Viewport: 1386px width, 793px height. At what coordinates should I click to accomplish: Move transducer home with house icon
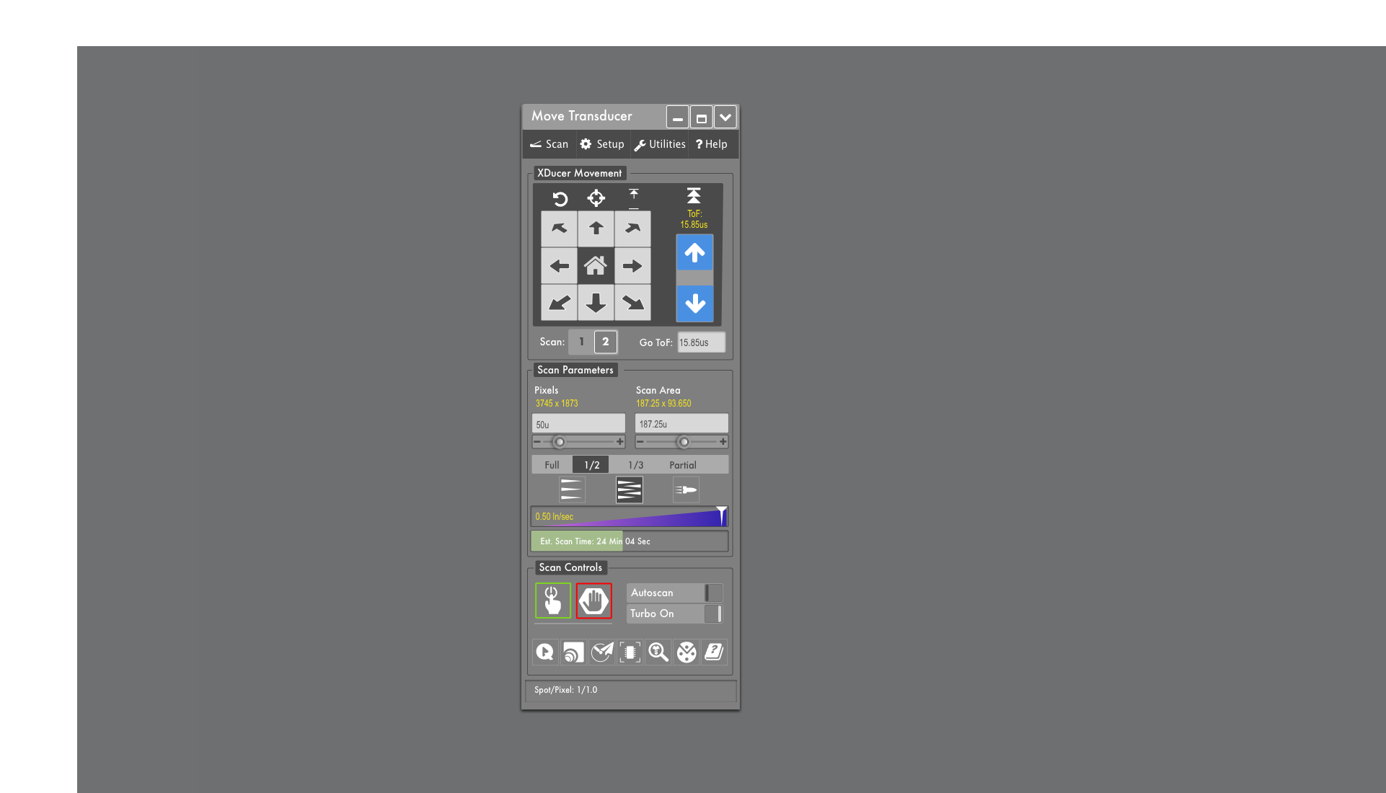point(596,266)
